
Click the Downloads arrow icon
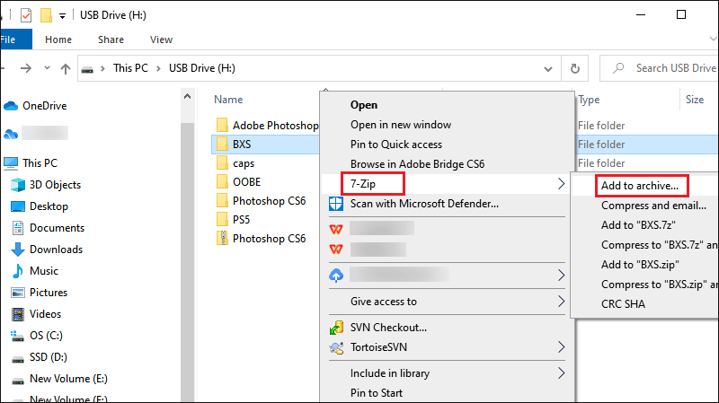coord(18,250)
